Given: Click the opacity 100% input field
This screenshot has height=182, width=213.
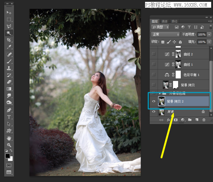Looking at the screenshot, I should (x=202, y=34).
